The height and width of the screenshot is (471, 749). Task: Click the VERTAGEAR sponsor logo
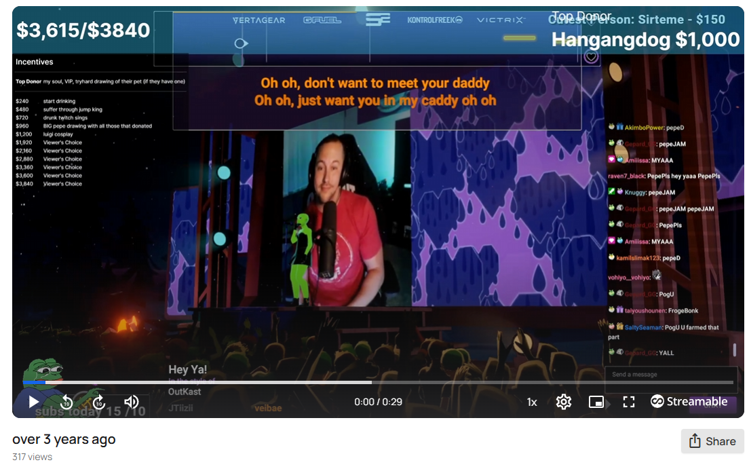(259, 20)
